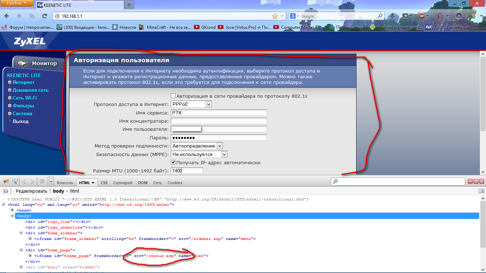486x273 pixels.
Task: Expand the head node in HTML tree
Action: [12, 210]
